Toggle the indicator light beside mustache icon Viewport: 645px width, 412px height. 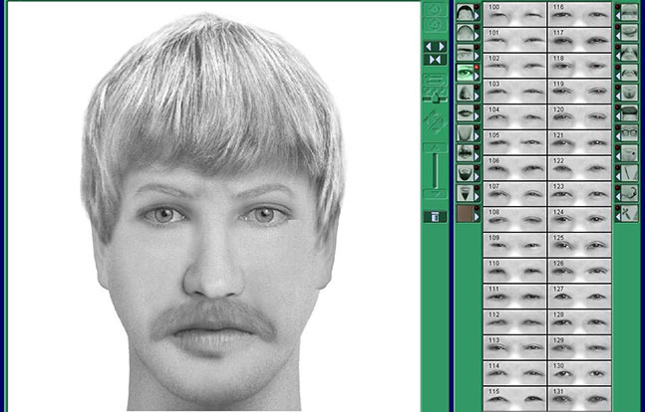(477, 147)
